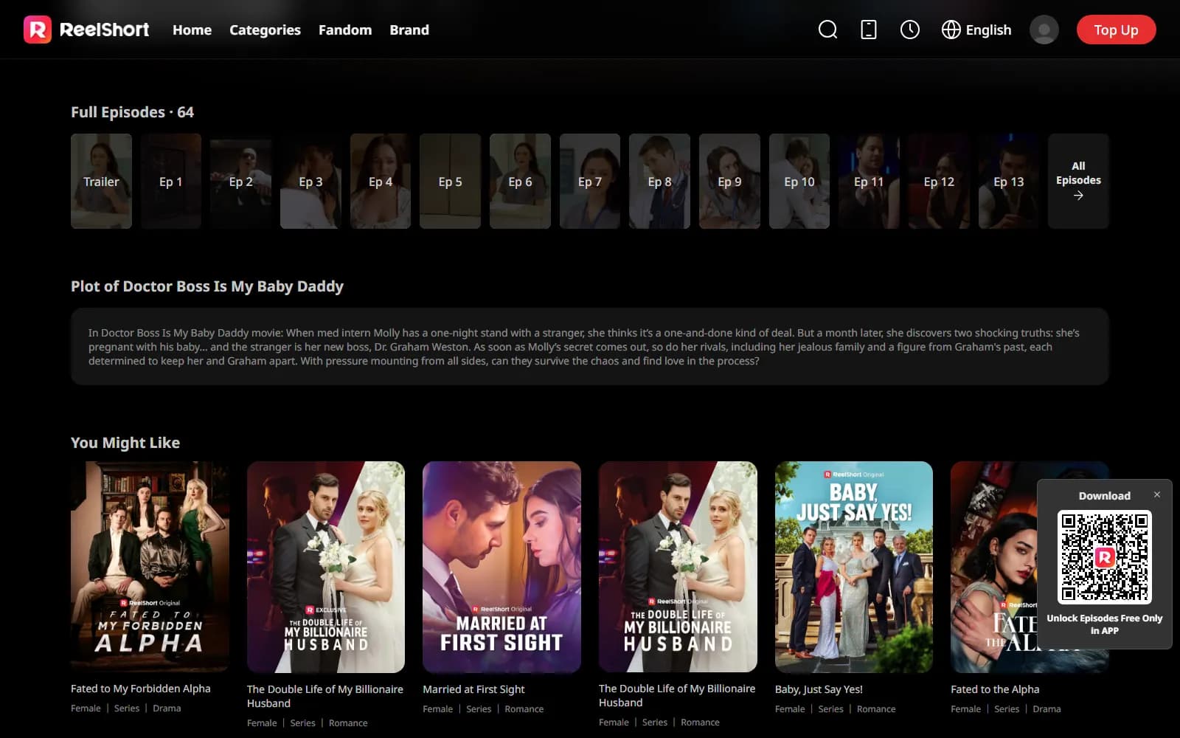Play episode Ep 12

(x=939, y=181)
